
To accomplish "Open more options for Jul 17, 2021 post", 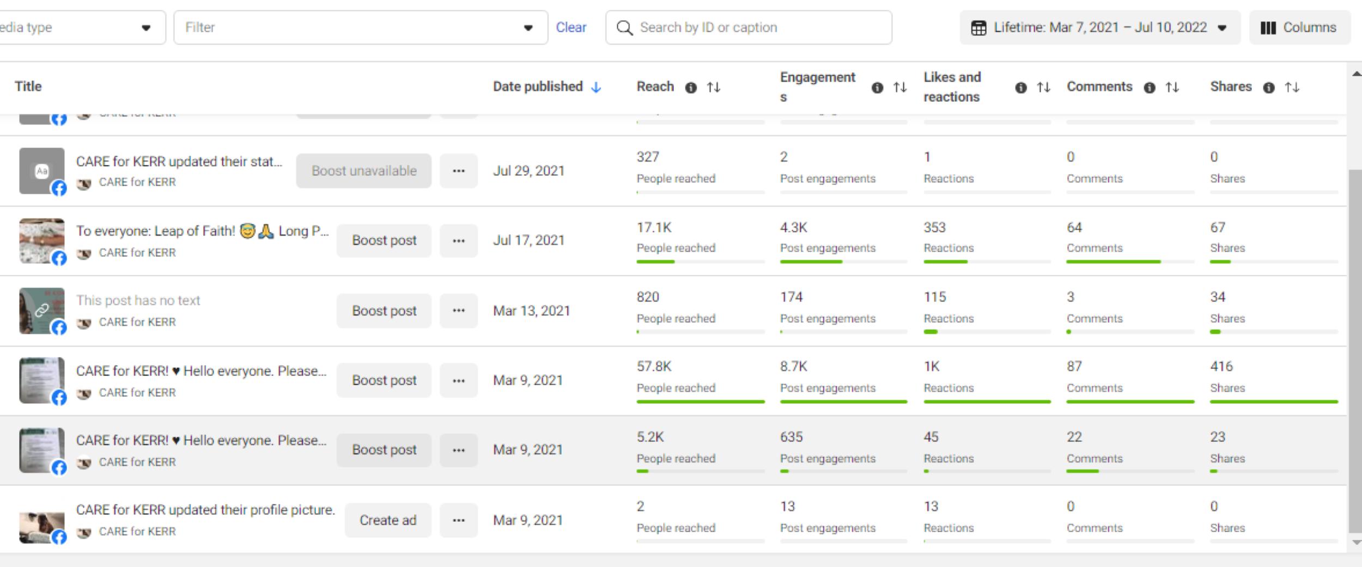I will [x=459, y=241].
